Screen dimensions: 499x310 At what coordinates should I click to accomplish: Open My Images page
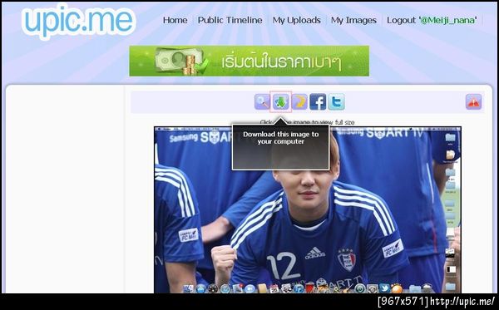point(353,20)
